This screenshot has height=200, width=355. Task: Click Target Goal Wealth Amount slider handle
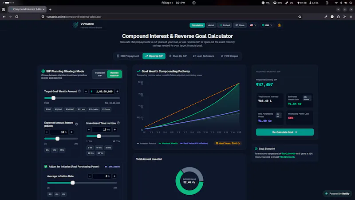click(x=53, y=98)
